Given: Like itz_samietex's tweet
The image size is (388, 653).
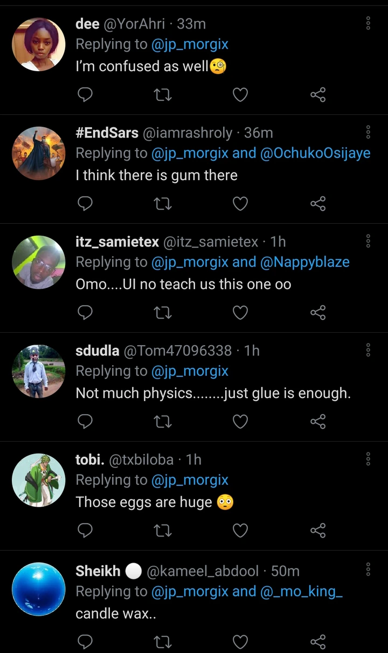Looking at the screenshot, I should point(240,313).
